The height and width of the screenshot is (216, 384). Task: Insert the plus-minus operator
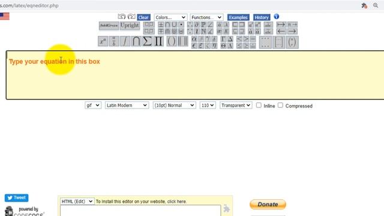point(161,25)
